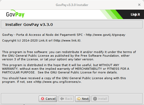Screen dimensions: 144x105
Task: Click the grey left arrow icon on Back
Action: (62, 99)
